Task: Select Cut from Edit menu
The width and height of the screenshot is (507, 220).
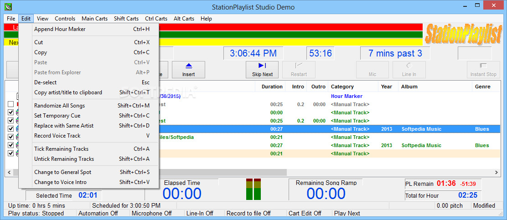Action: pos(88,42)
